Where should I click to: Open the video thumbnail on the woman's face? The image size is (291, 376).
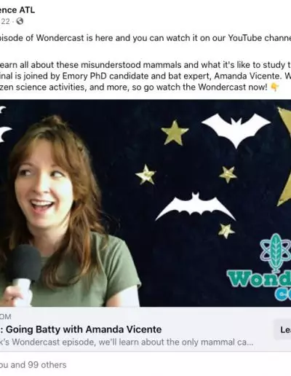click(44, 187)
